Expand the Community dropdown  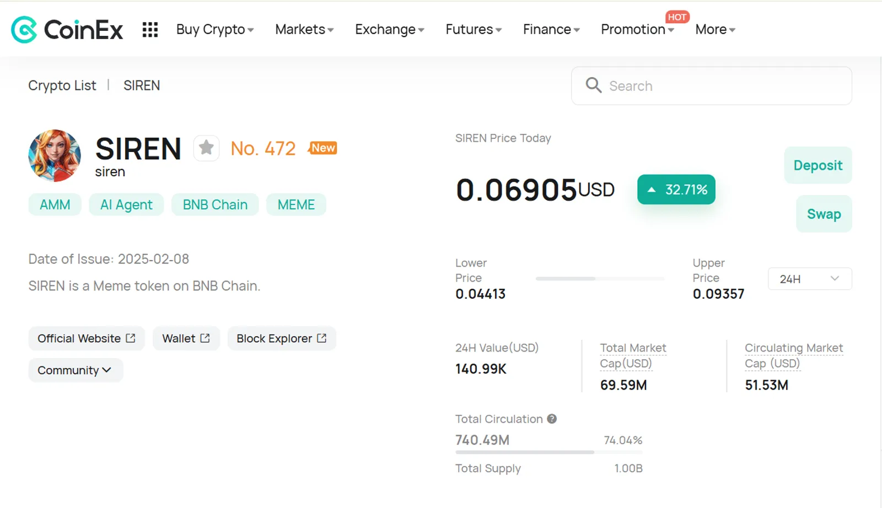click(x=76, y=370)
